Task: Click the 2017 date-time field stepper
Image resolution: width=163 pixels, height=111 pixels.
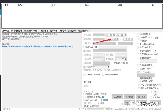Action: (x=125, y=35)
